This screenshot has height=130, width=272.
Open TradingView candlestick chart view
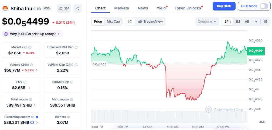click(151, 22)
